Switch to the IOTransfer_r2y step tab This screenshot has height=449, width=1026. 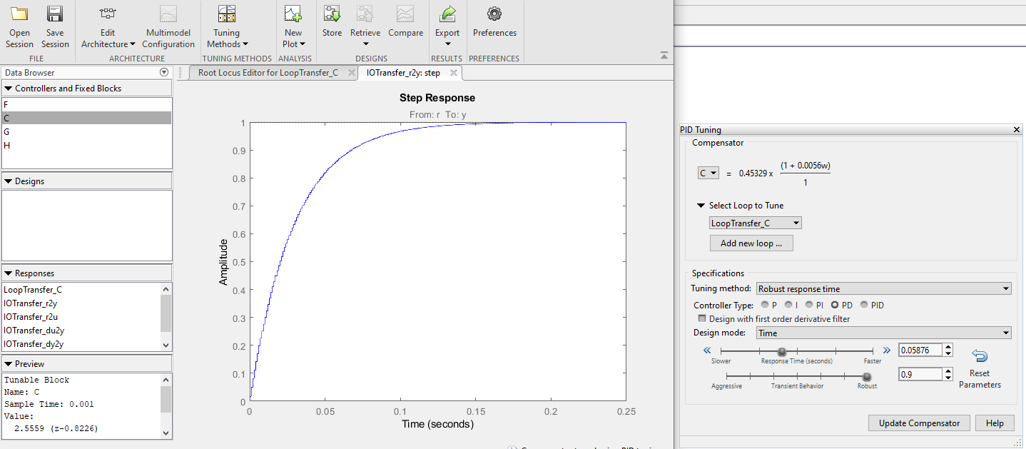[403, 73]
